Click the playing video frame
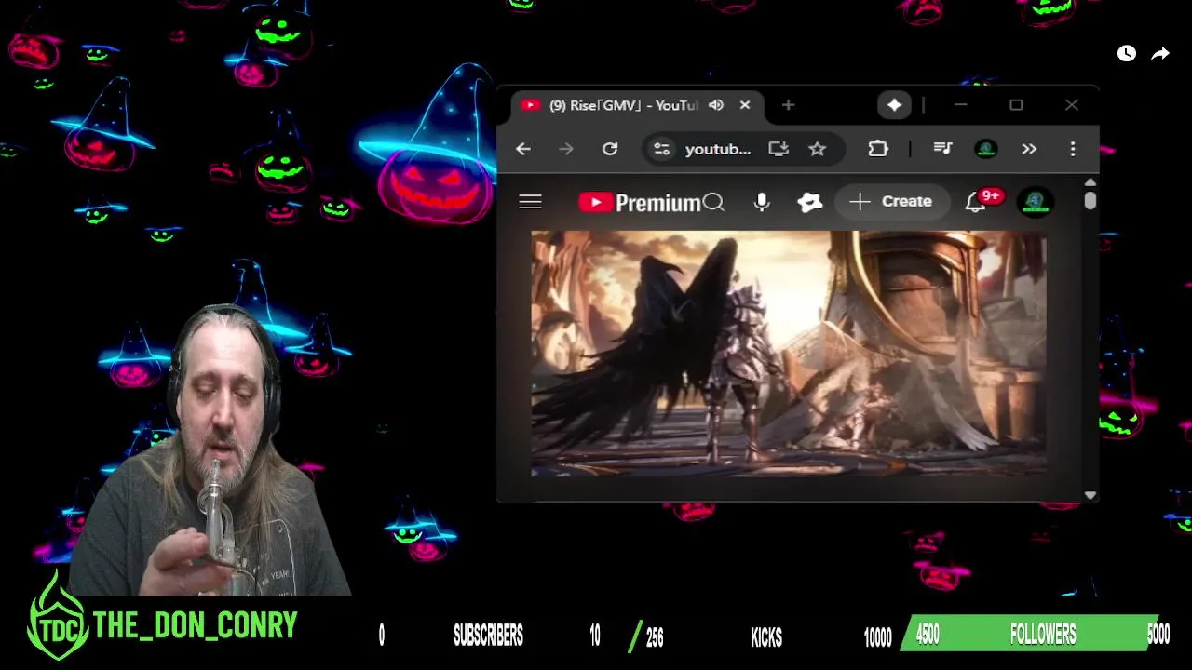The image size is (1192, 670). 789,354
